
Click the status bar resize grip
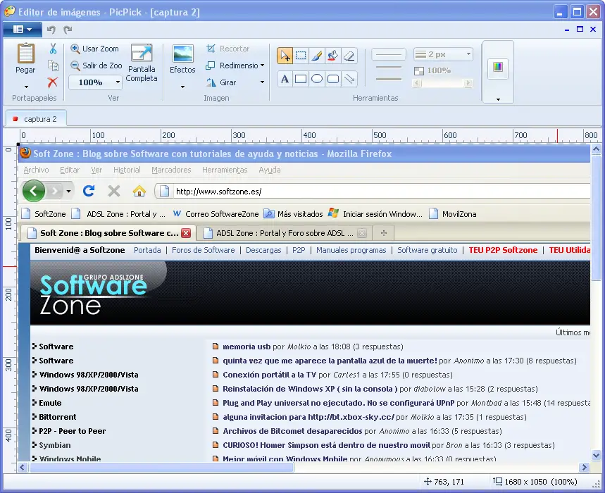(x=597, y=483)
